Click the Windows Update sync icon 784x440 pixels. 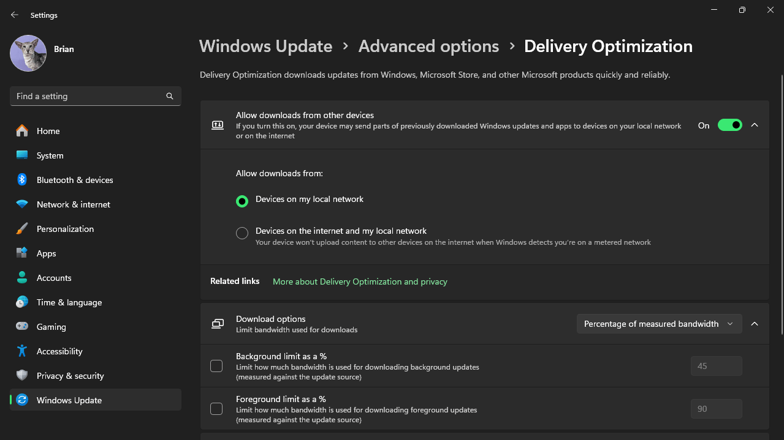[22, 400]
